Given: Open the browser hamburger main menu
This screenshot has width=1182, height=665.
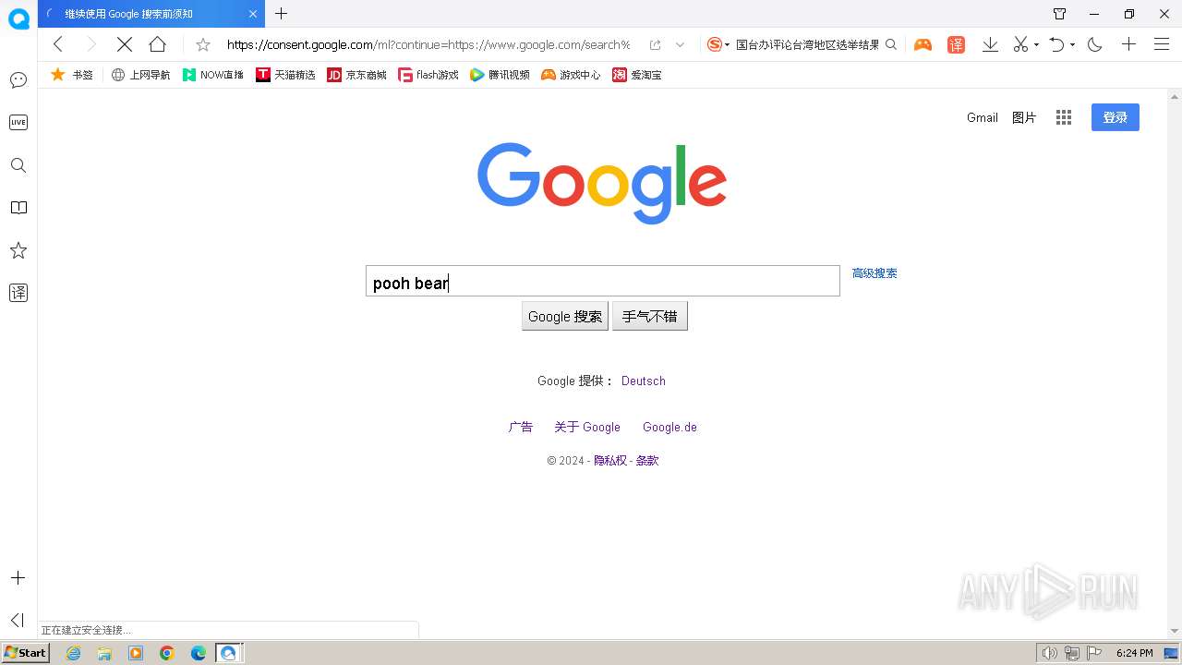Looking at the screenshot, I should (1162, 44).
